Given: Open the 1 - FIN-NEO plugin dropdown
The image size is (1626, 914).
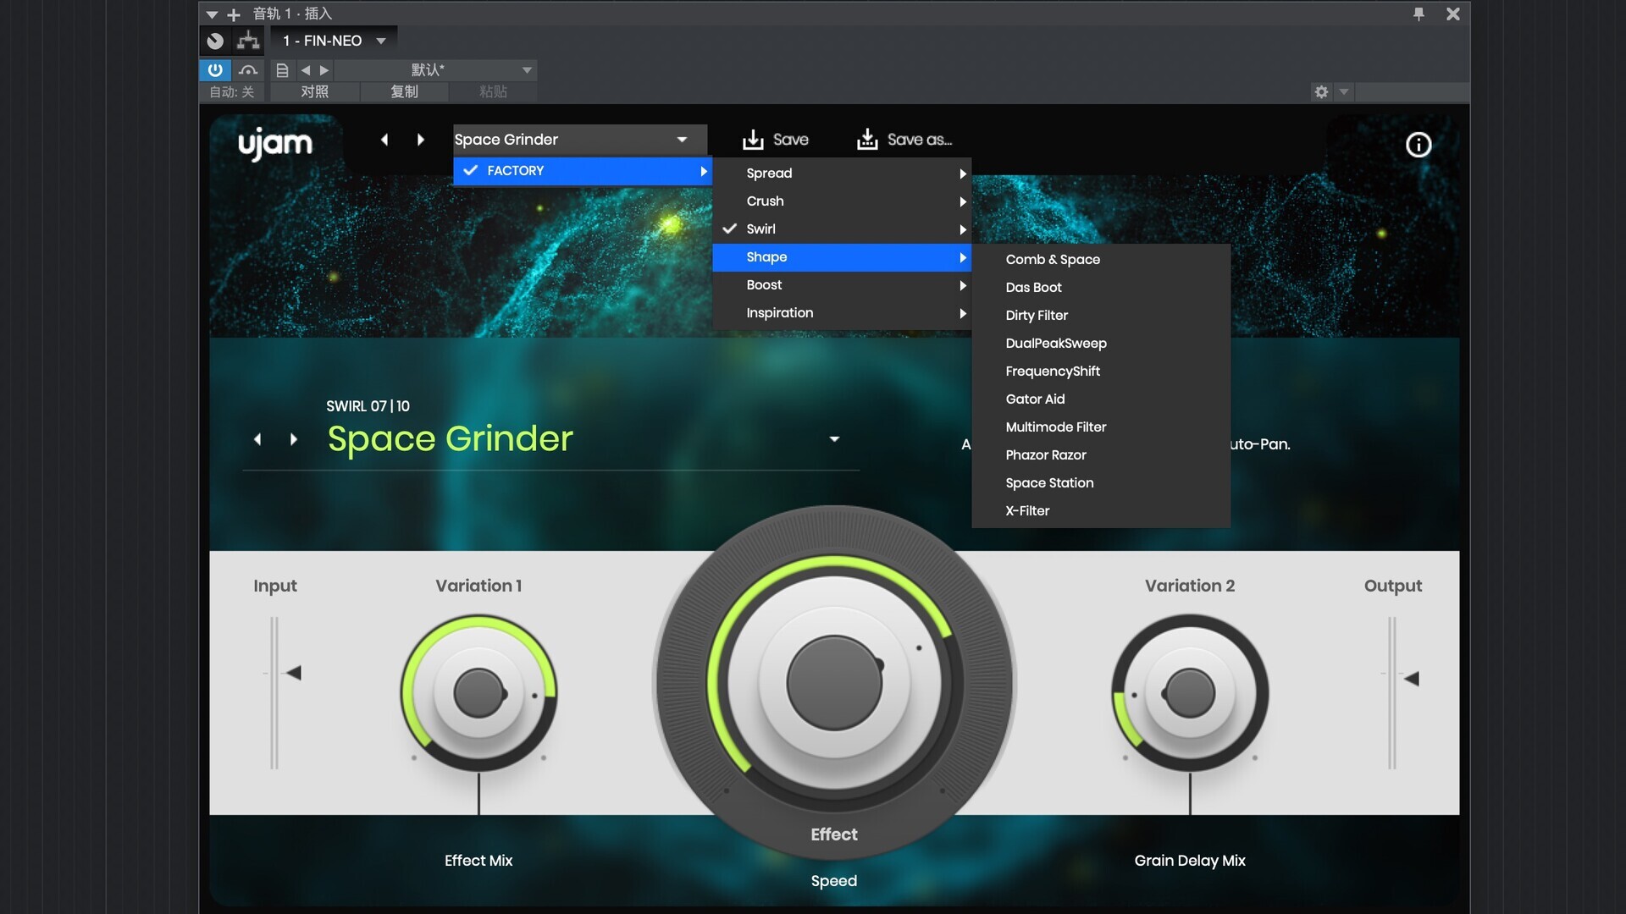Looking at the screenshot, I should coord(334,41).
